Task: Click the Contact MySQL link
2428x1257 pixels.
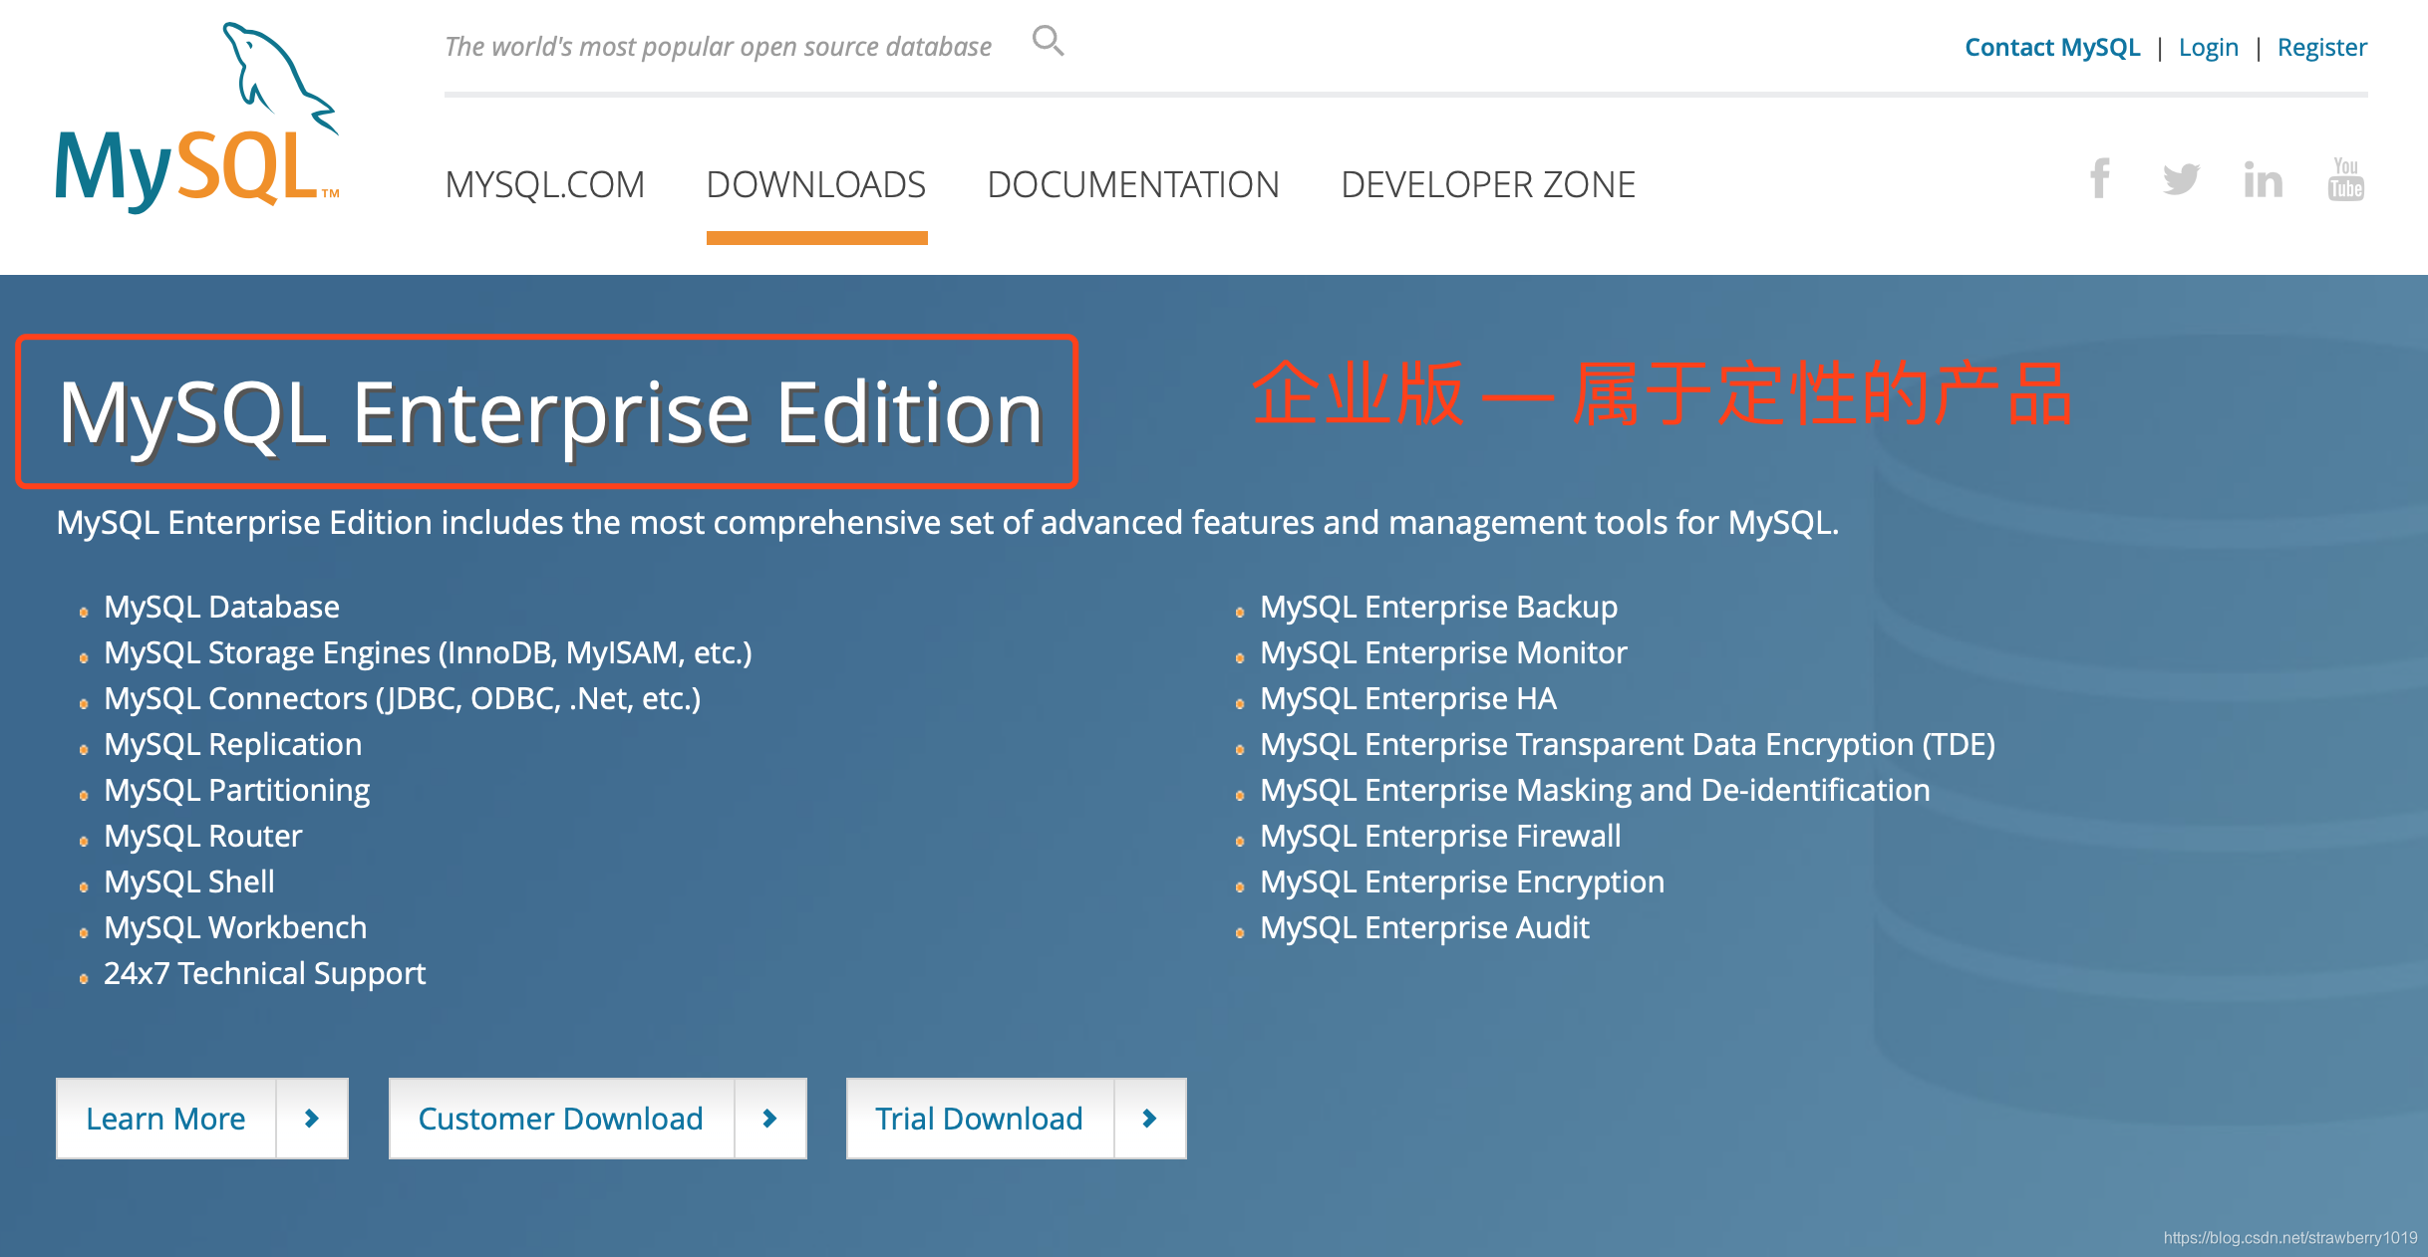Action: pos(2052,47)
